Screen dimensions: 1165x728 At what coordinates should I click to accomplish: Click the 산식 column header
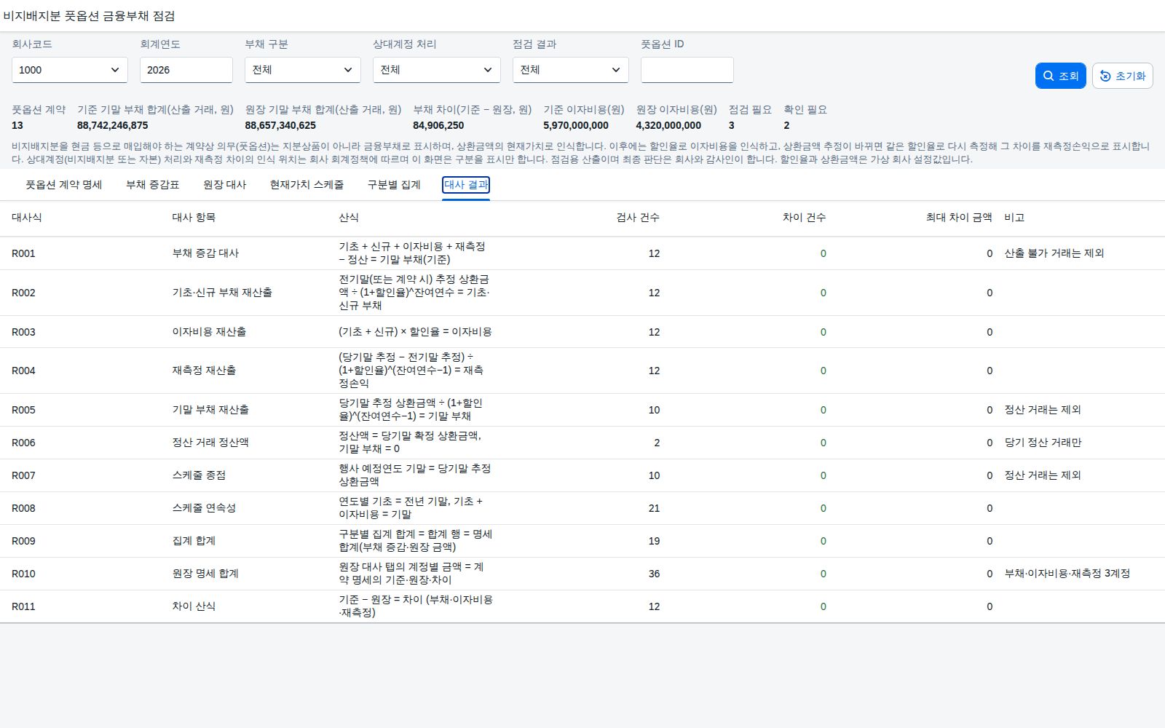tap(349, 218)
